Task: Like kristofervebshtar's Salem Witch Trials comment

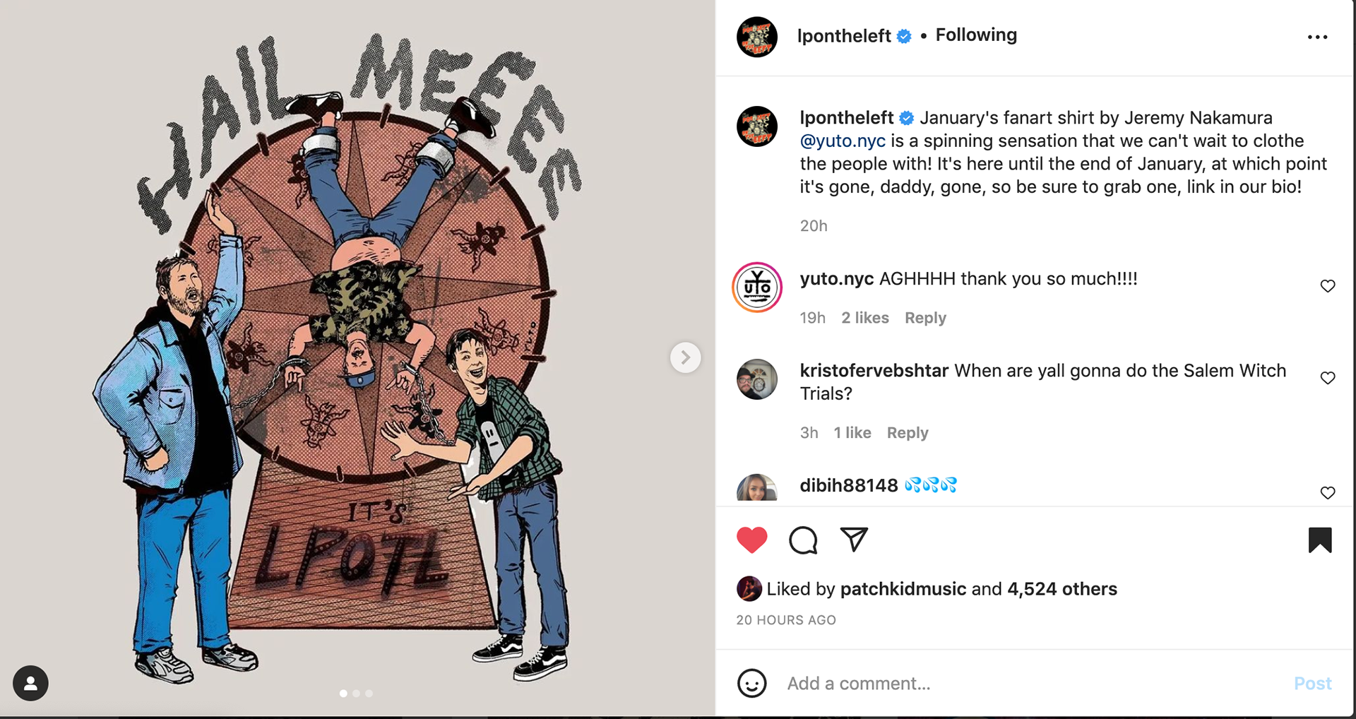Action: (1328, 378)
